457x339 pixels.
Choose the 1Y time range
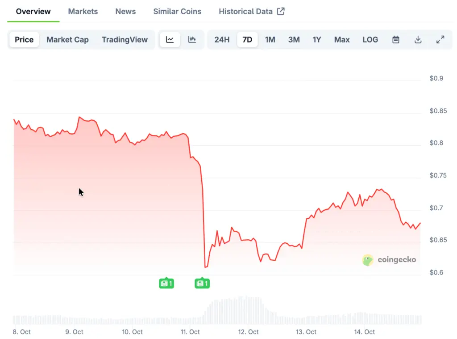[x=317, y=39]
